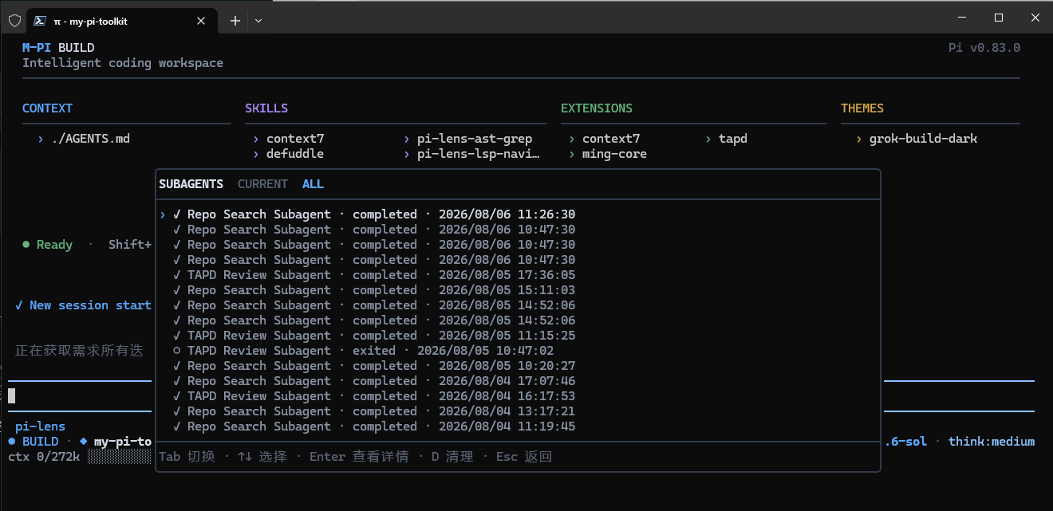Click the context usage progress bar

(x=119, y=457)
